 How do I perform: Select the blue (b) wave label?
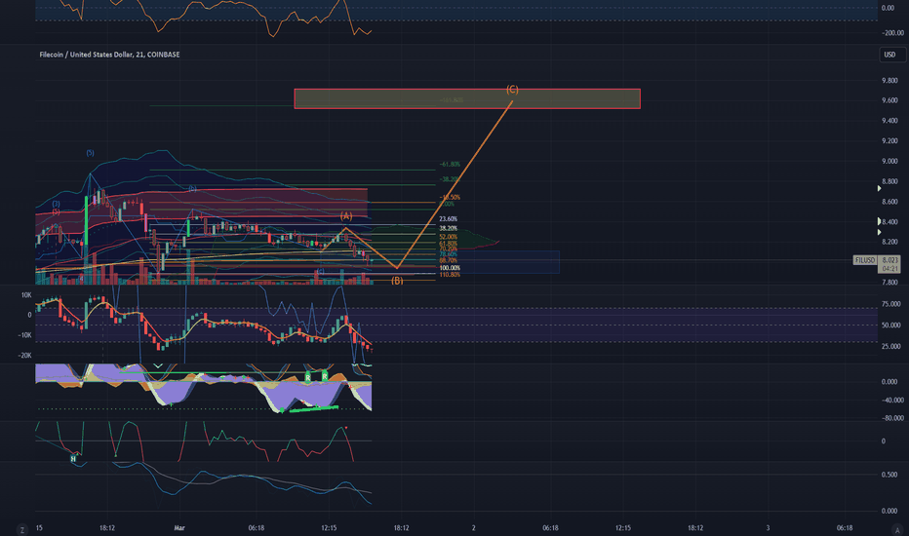tap(192, 189)
